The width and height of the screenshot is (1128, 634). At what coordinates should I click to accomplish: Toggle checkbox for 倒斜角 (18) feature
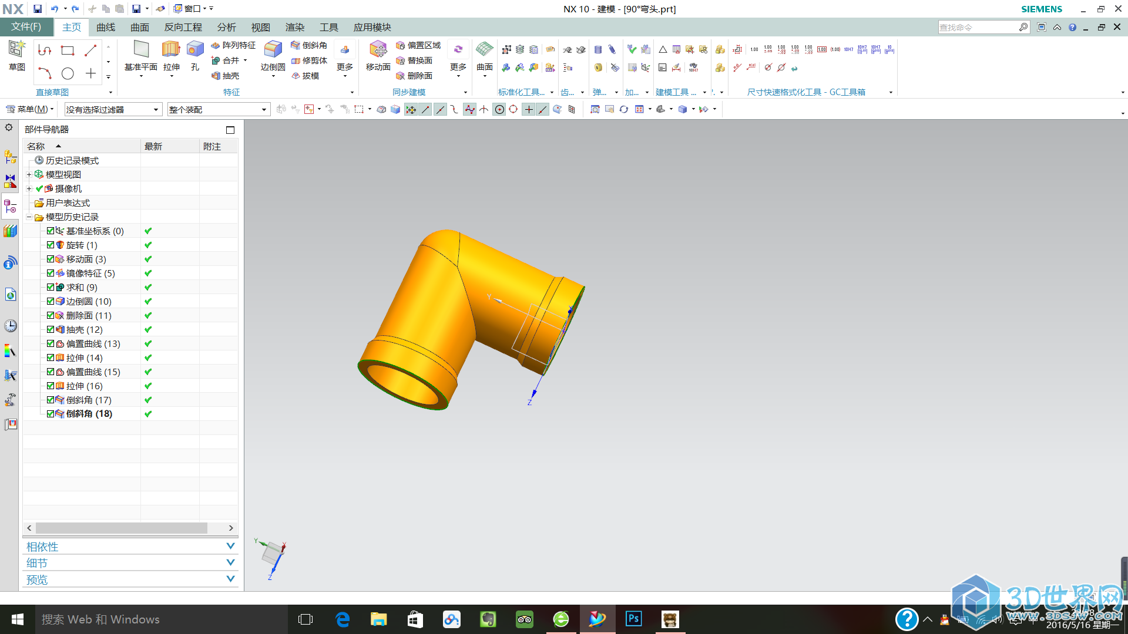tap(51, 414)
